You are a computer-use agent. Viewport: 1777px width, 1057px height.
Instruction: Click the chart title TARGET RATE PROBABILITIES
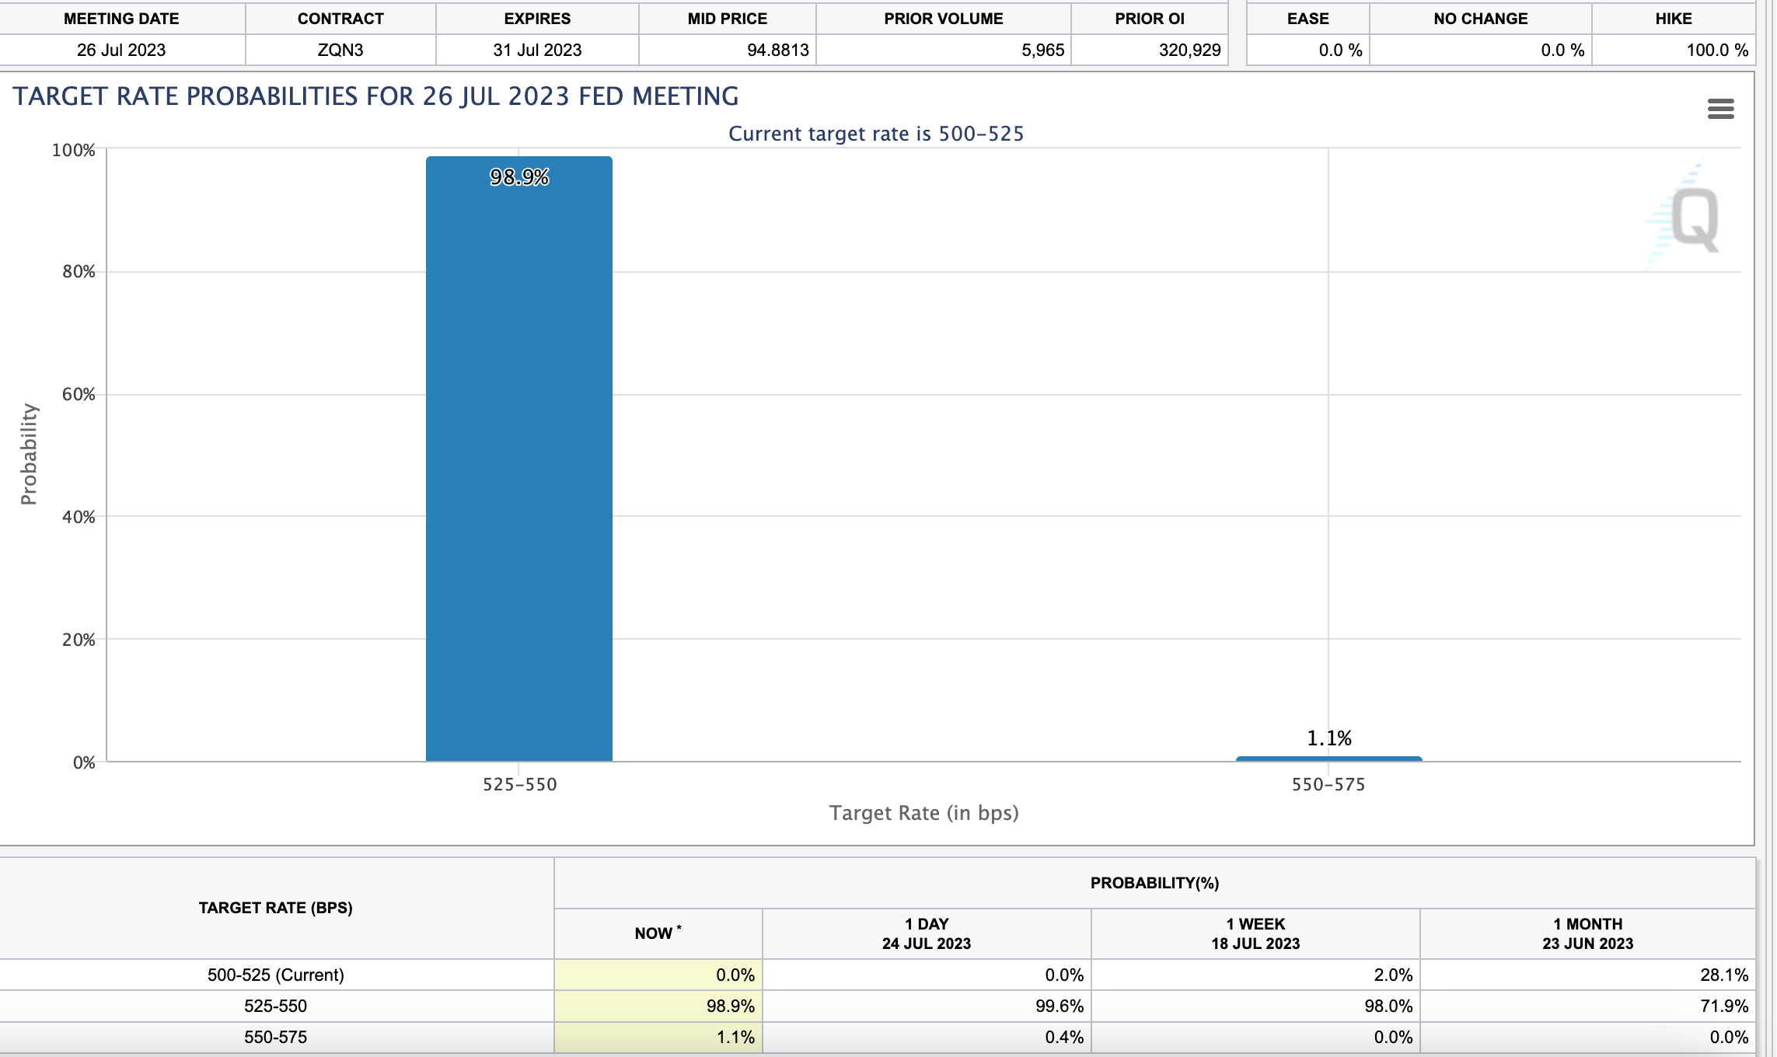point(377,96)
